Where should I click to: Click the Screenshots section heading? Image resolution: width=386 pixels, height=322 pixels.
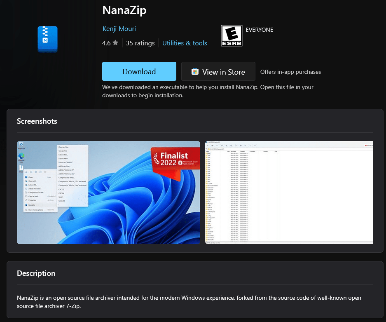click(37, 121)
